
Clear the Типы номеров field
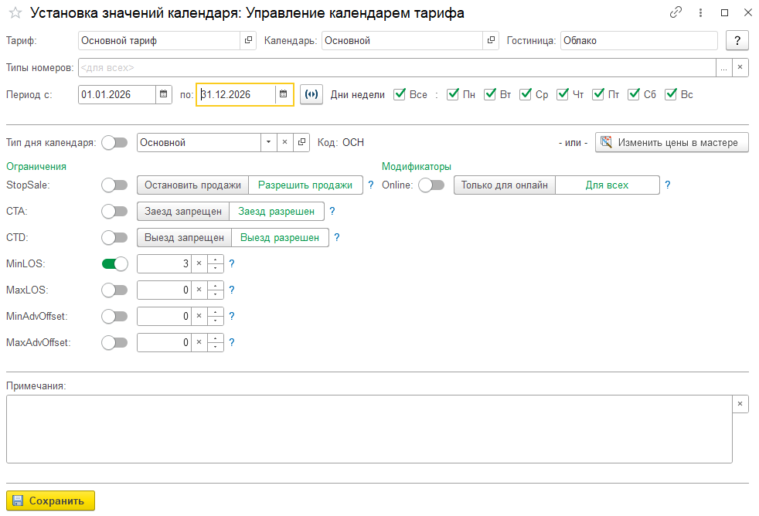tap(740, 68)
